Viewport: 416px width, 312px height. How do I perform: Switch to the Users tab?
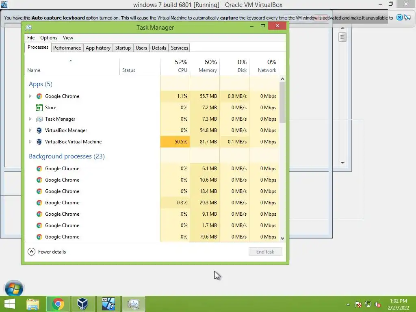click(x=141, y=48)
